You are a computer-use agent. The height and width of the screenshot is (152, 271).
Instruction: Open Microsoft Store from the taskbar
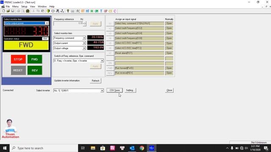click(102, 148)
